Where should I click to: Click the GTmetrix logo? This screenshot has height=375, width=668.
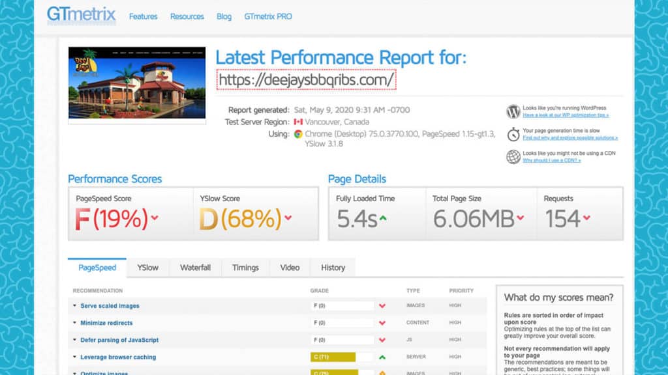(81, 15)
